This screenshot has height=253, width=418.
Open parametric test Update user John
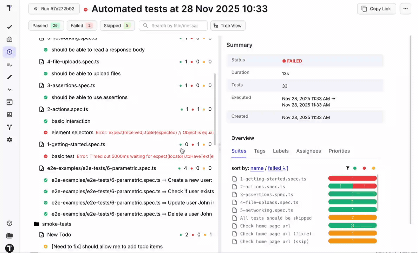point(133,203)
